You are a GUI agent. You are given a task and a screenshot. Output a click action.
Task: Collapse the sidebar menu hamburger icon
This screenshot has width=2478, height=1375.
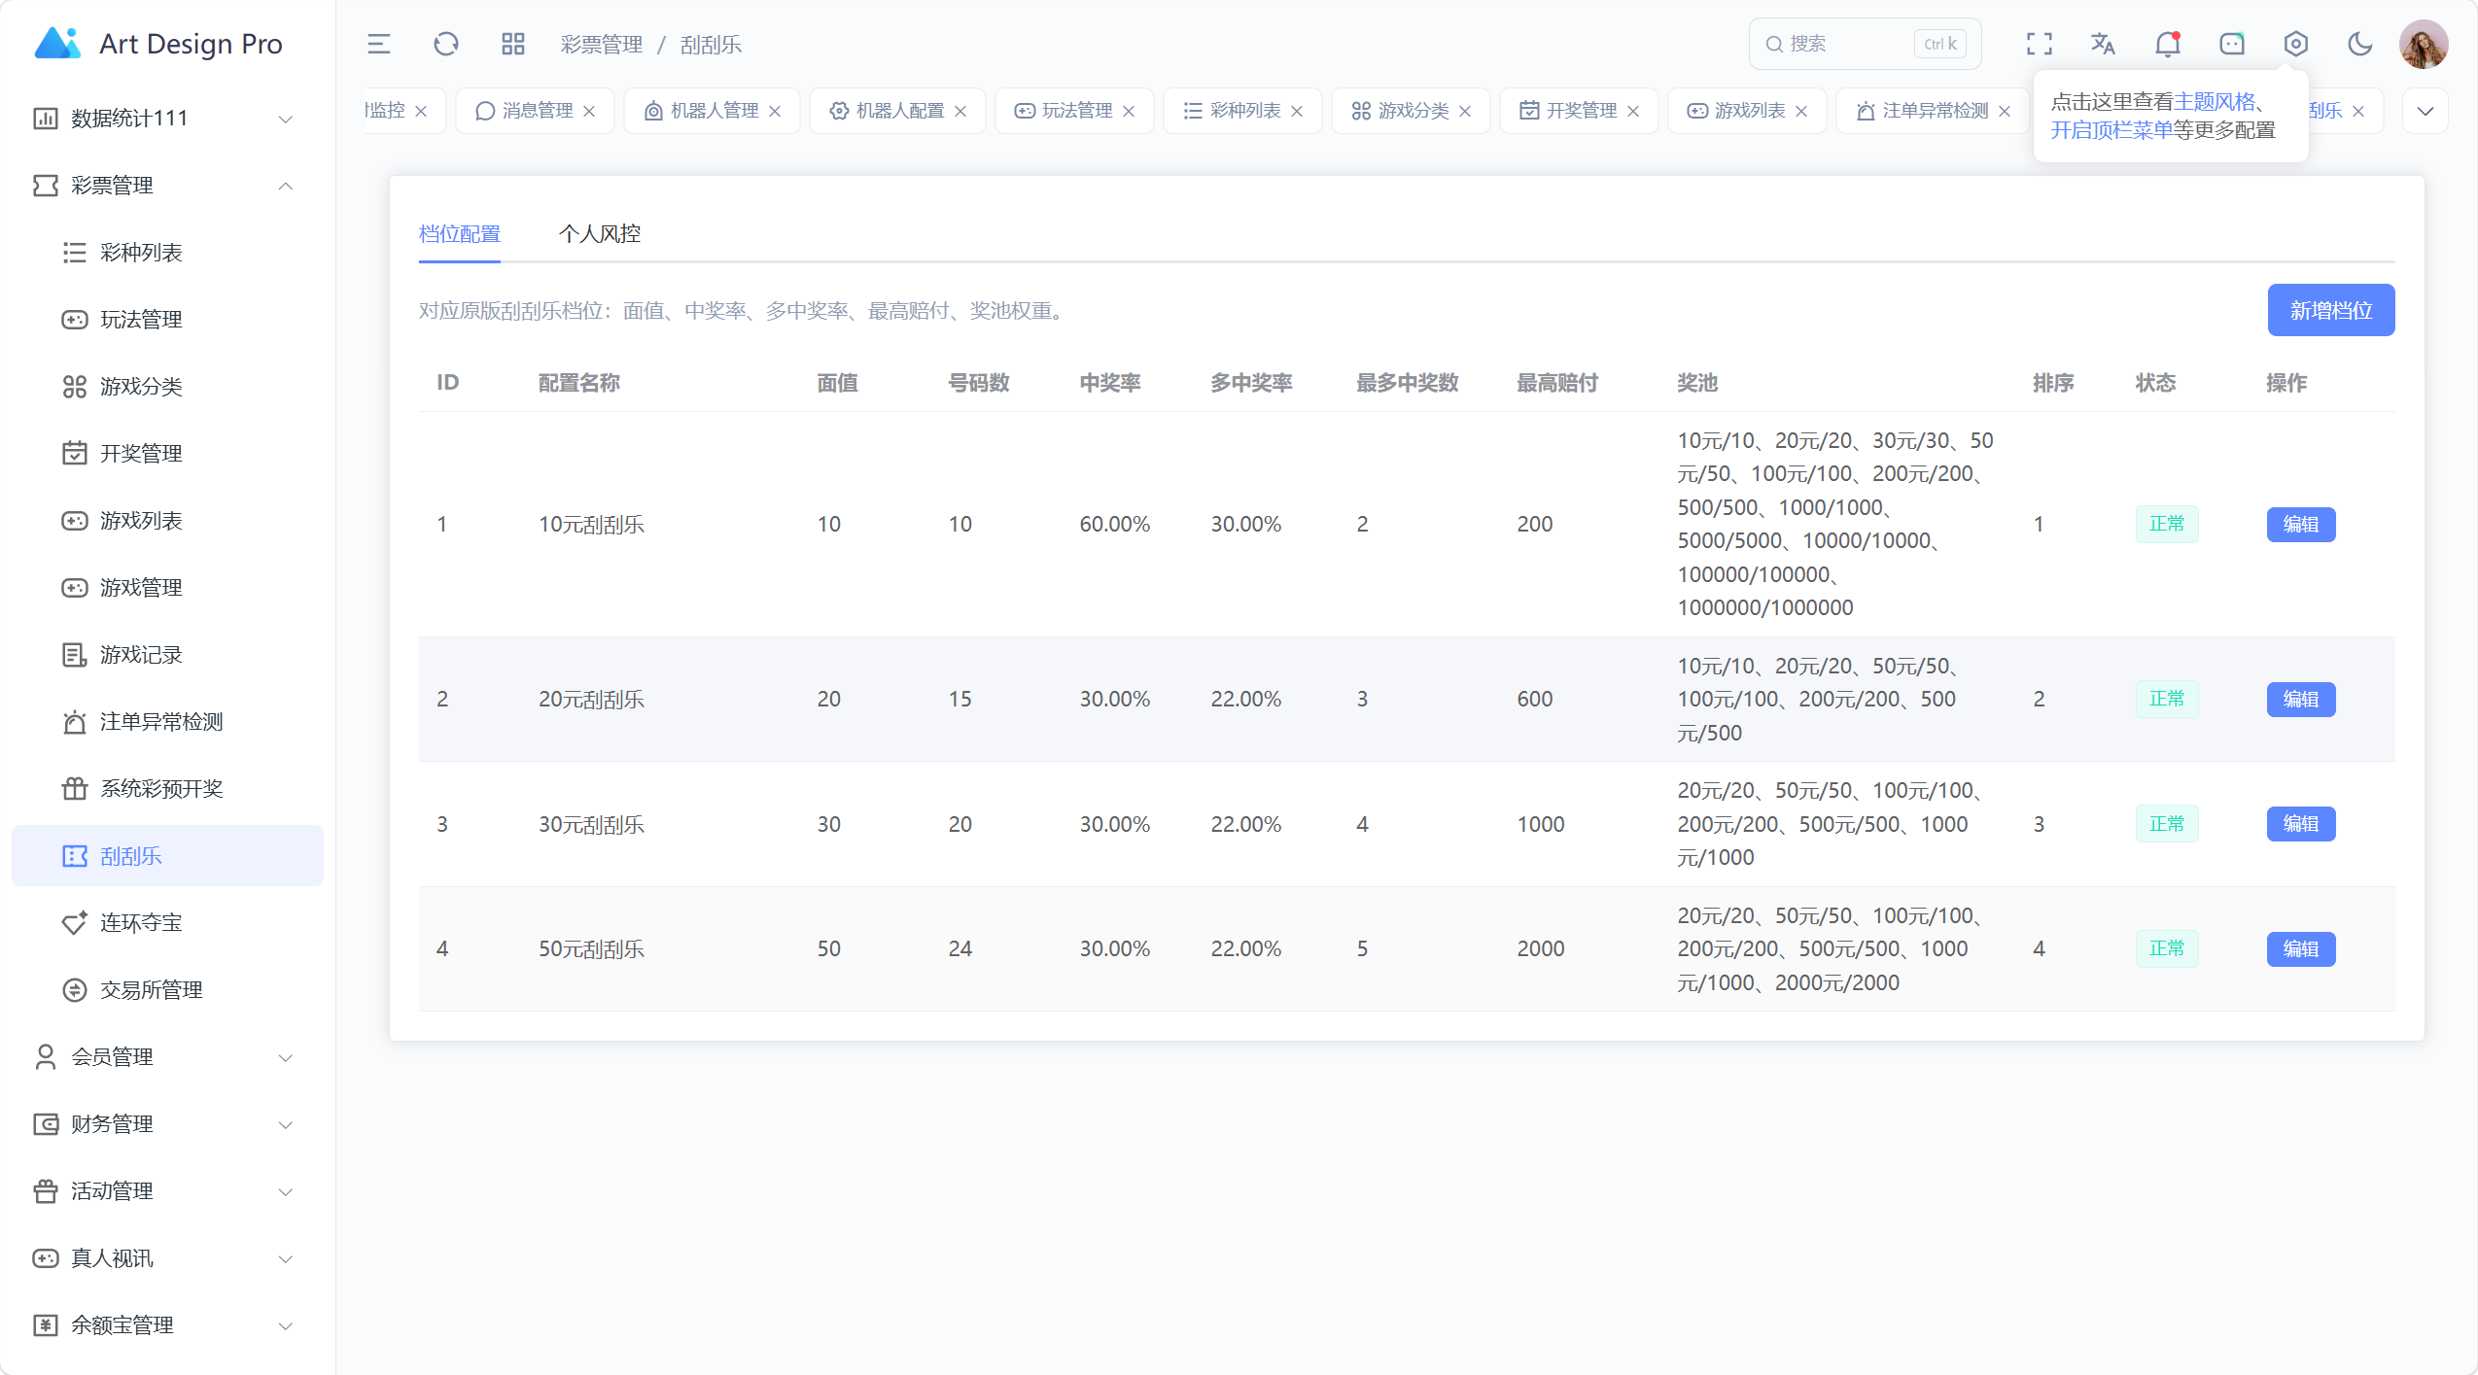pyautogui.click(x=378, y=44)
